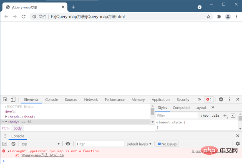Click the circular dropdown icon in the title bar
Viewport: 242px width, 164px height.
[199, 7]
